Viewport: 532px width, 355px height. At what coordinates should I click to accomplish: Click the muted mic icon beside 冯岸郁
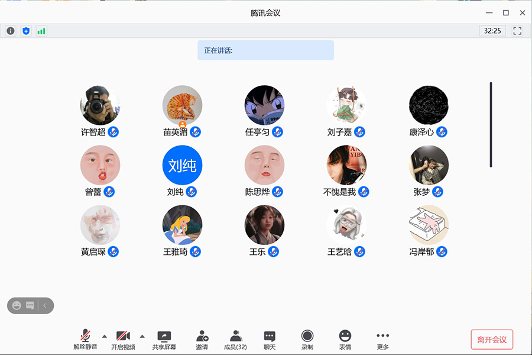pos(442,251)
